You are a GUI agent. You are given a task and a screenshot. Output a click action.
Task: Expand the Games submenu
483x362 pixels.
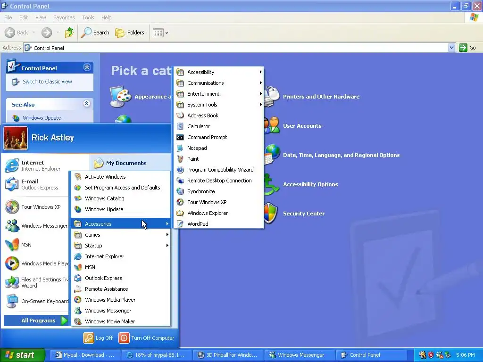click(121, 235)
